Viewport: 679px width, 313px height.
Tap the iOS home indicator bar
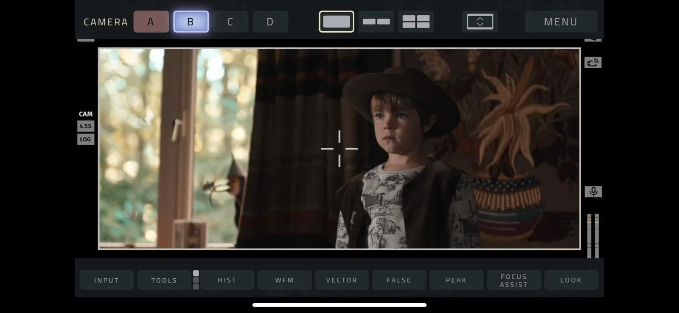coord(339,305)
